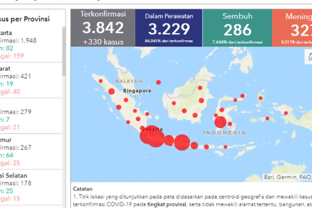Click the red marker over northern Sumatra

pyautogui.click(x=112, y=92)
